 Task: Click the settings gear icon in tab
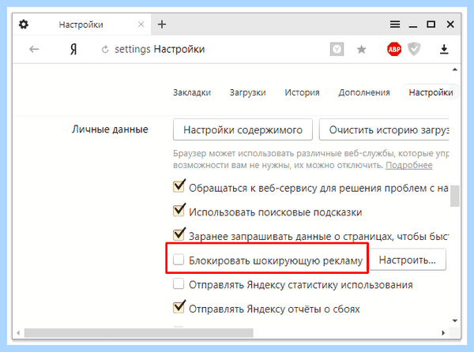(24, 24)
